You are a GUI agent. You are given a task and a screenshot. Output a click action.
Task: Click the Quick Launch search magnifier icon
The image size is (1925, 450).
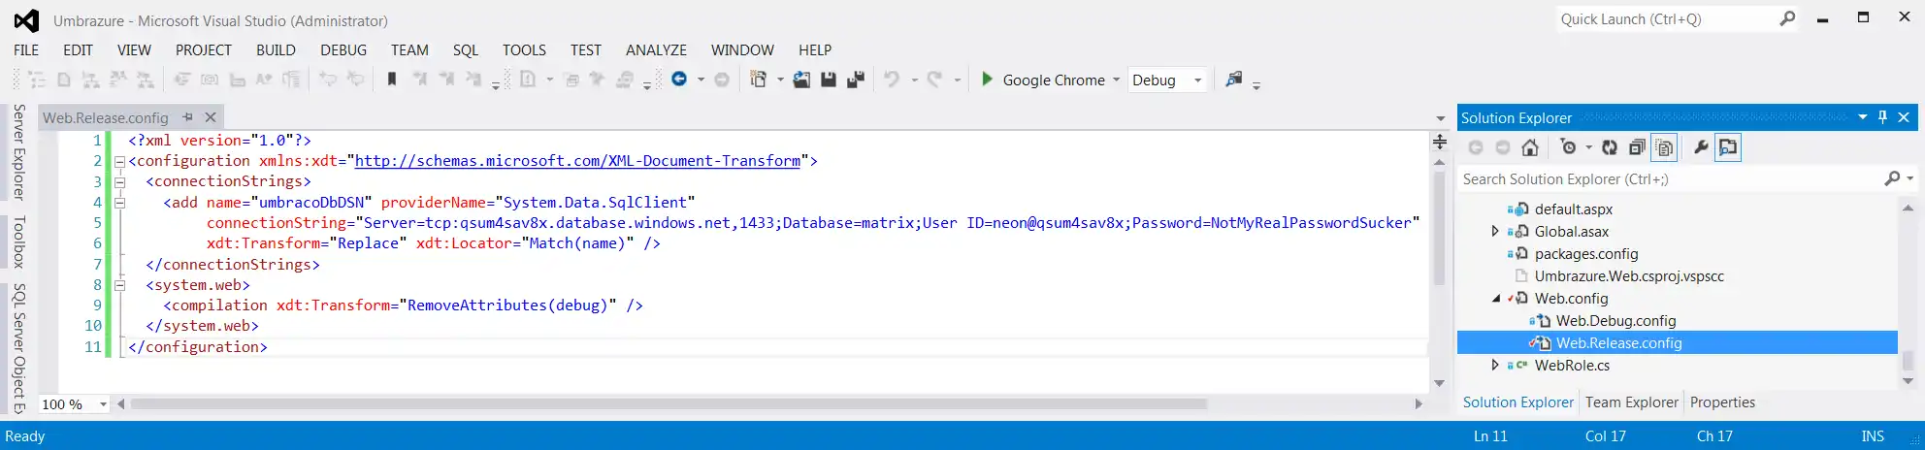click(1787, 19)
